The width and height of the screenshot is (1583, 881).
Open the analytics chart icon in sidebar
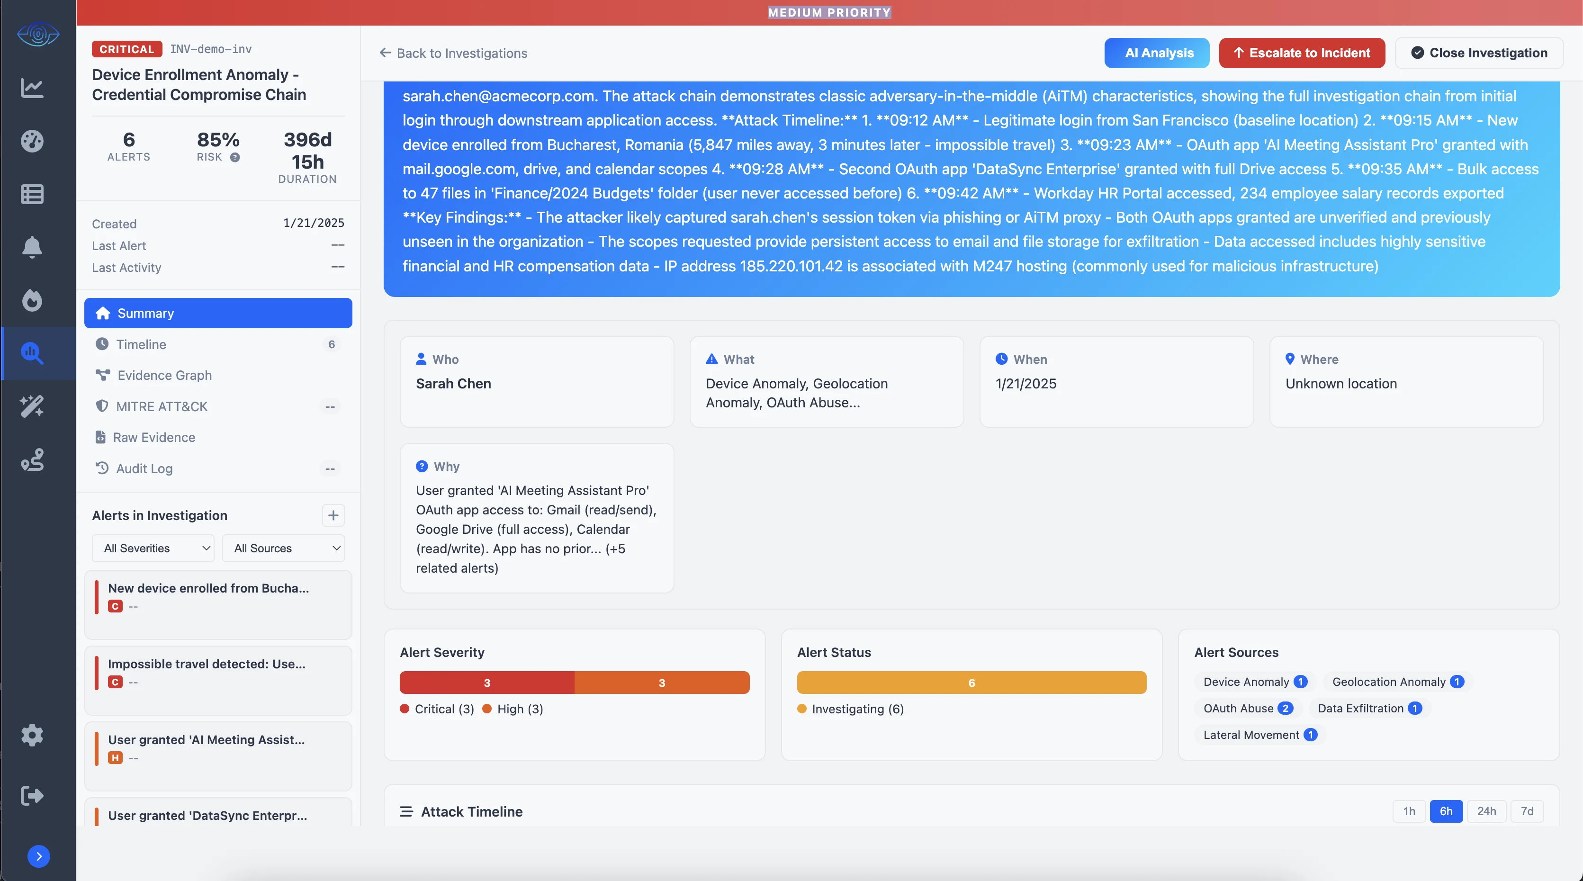point(32,89)
